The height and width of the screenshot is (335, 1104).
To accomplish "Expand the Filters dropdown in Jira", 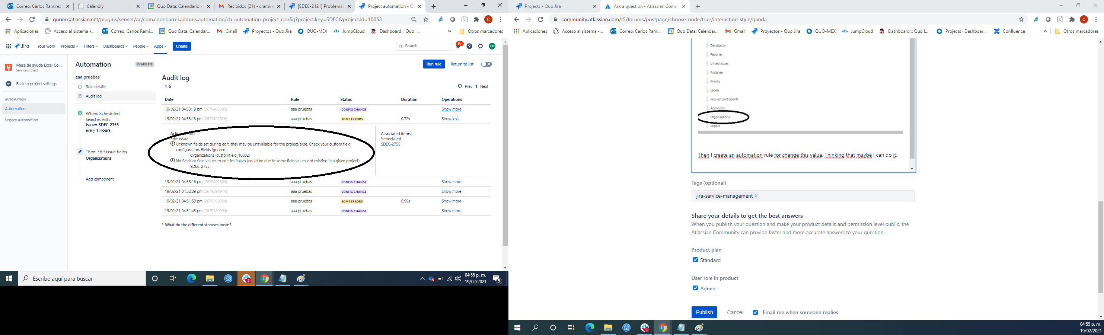I will coord(90,46).
